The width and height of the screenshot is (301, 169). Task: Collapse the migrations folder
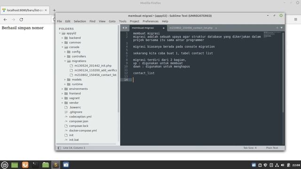tap(65, 61)
